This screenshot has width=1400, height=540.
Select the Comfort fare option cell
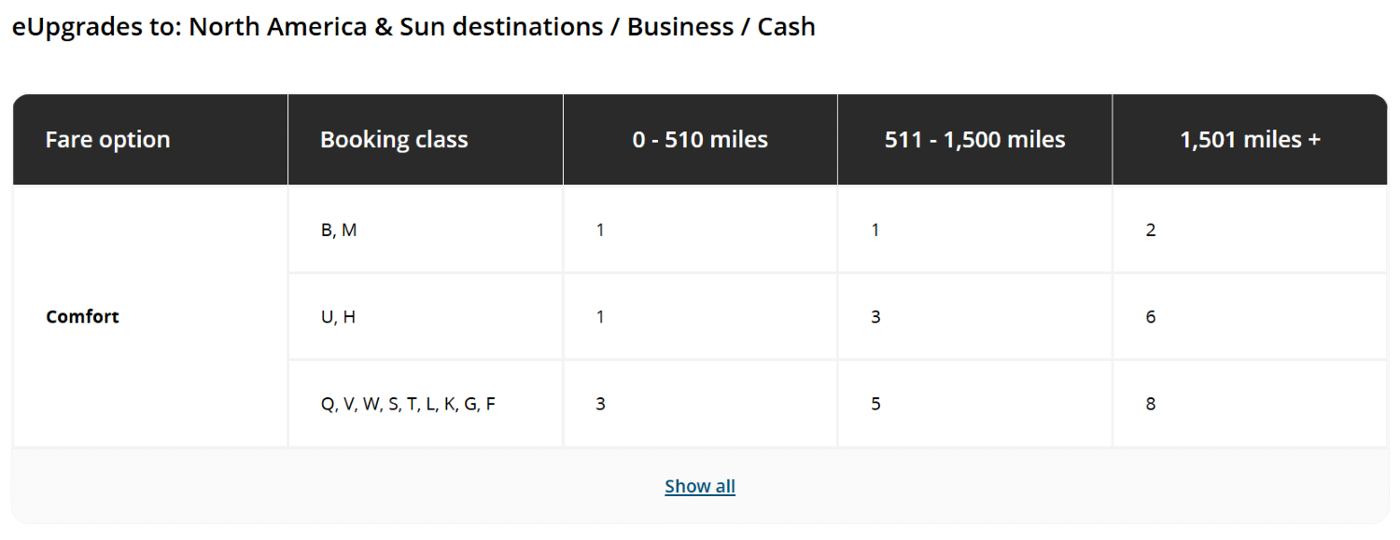pyautogui.click(x=82, y=316)
